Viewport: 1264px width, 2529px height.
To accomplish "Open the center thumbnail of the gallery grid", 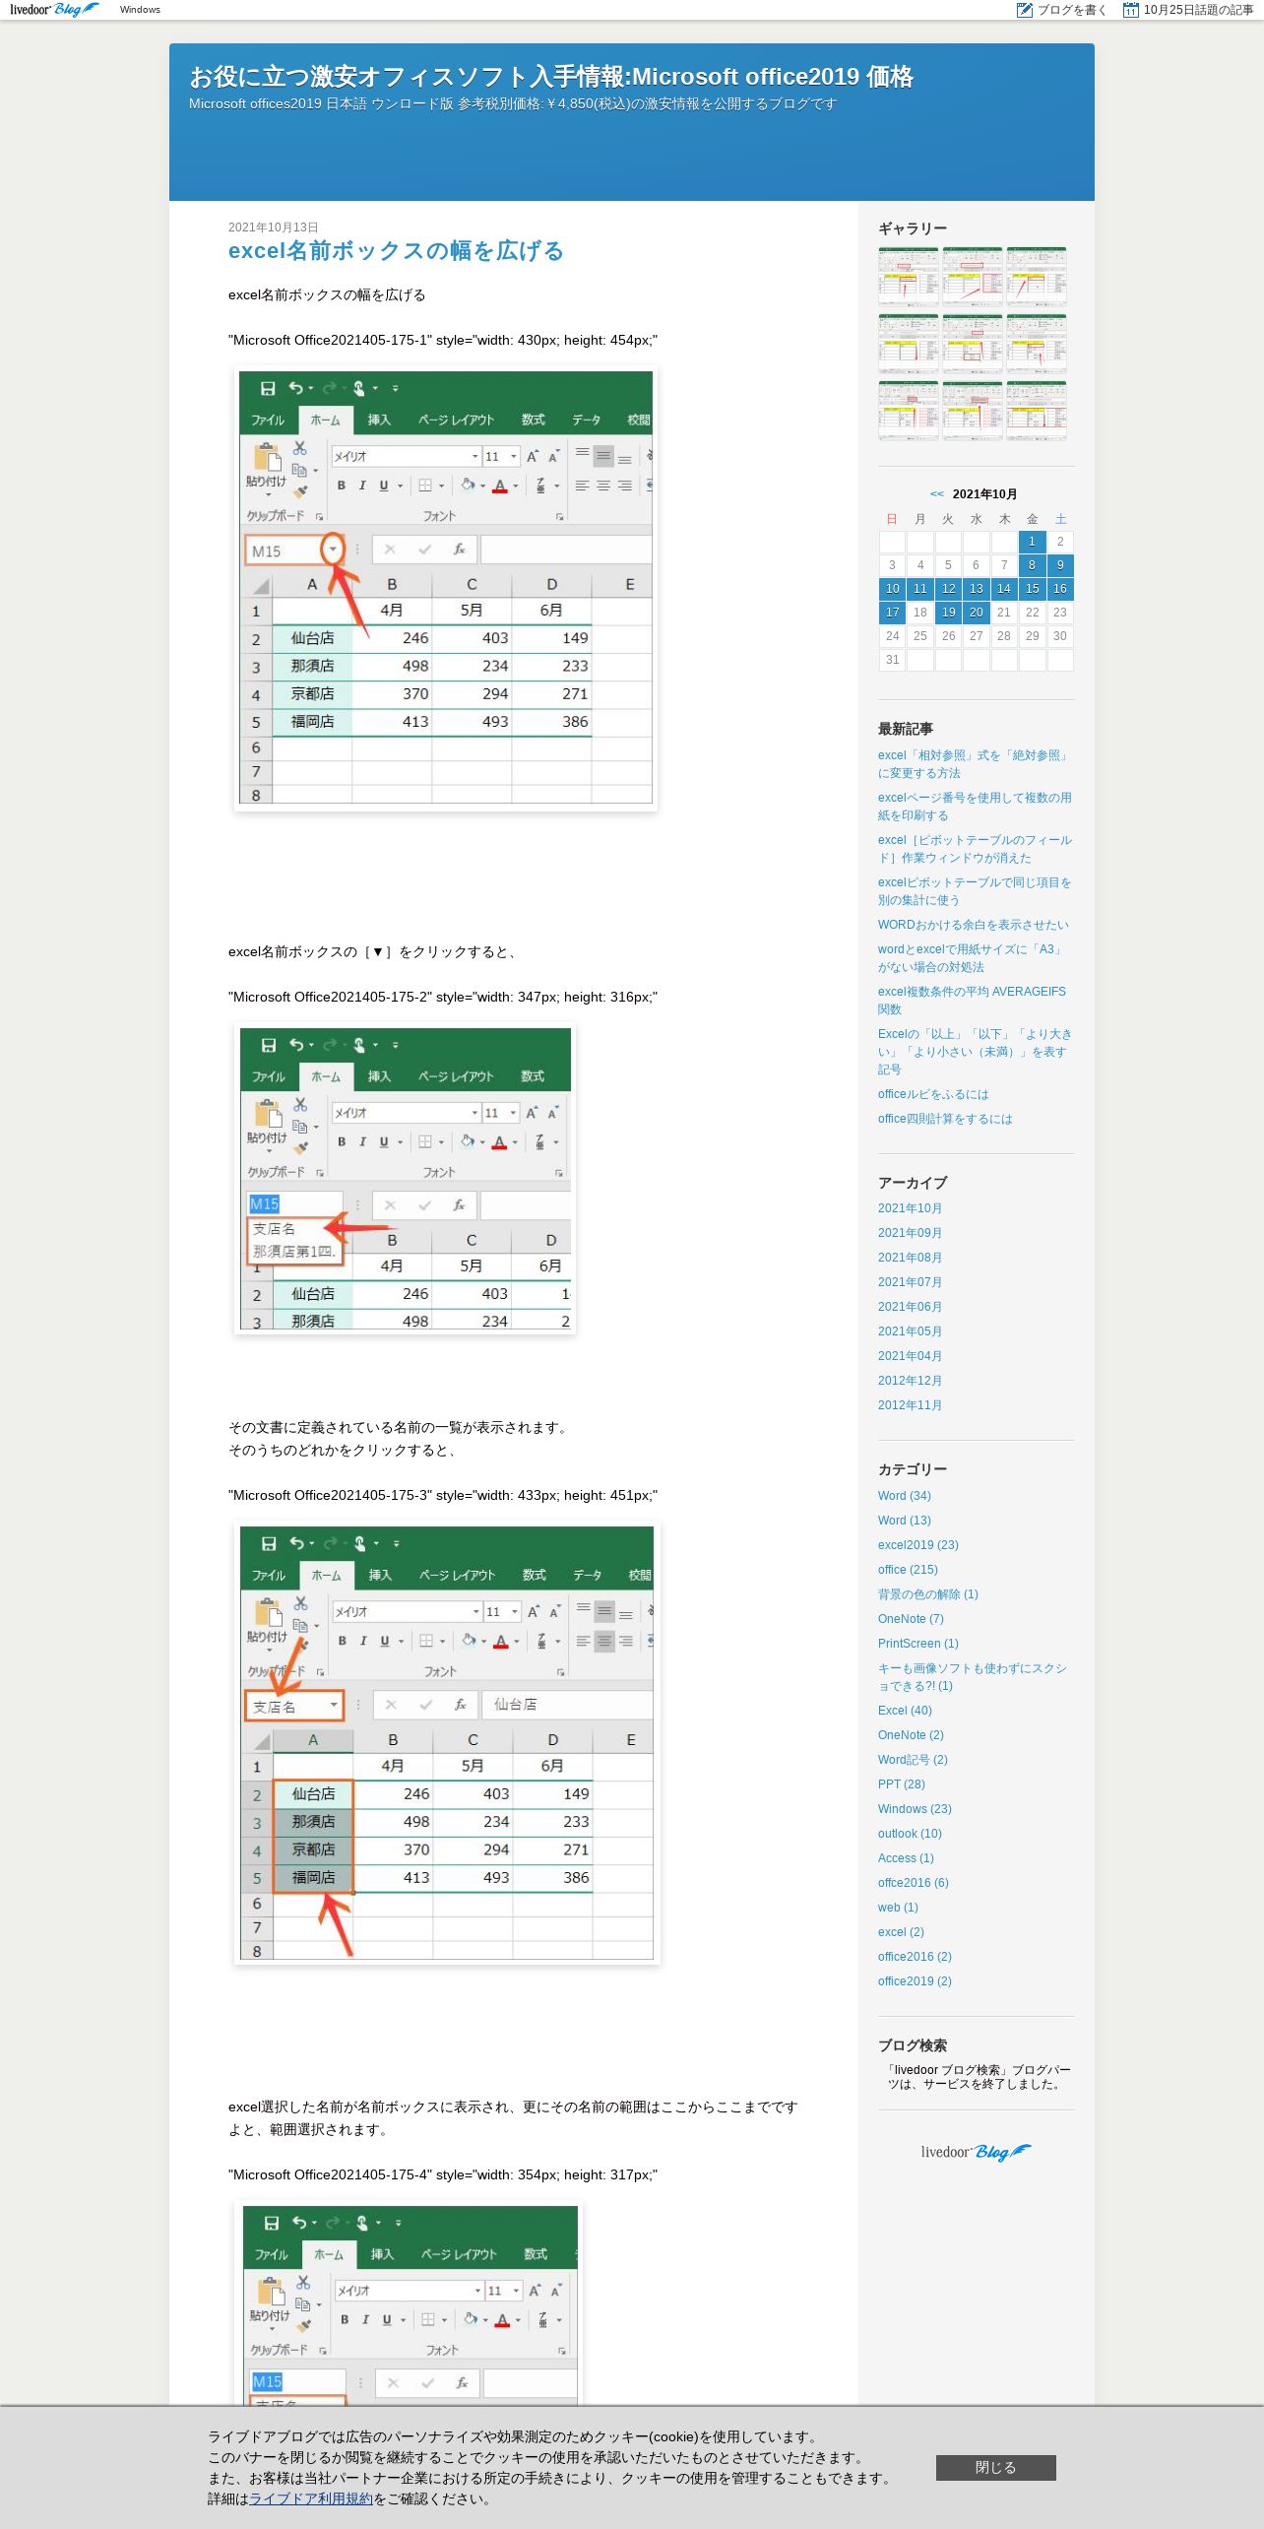I will coord(972,343).
